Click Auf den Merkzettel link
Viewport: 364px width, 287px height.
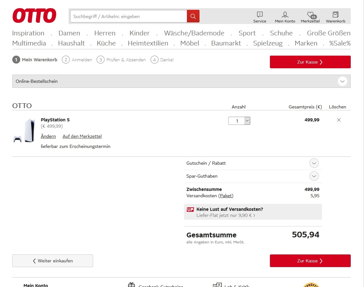point(82,136)
